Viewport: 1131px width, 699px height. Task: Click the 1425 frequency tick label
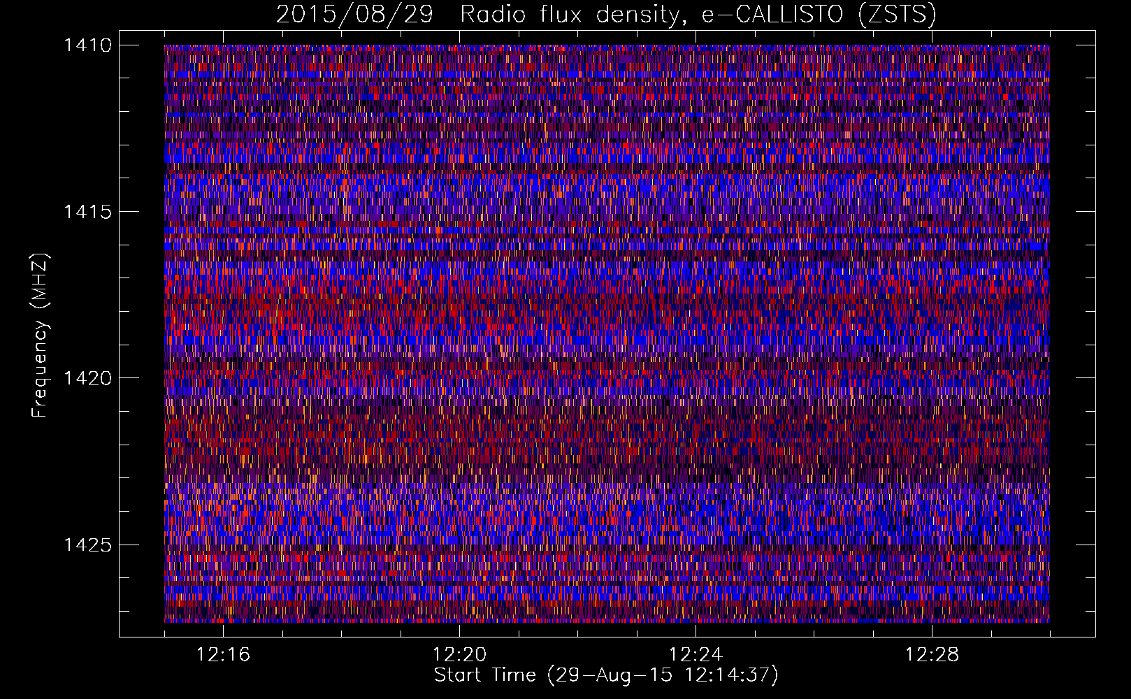click(x=87, y=545)
